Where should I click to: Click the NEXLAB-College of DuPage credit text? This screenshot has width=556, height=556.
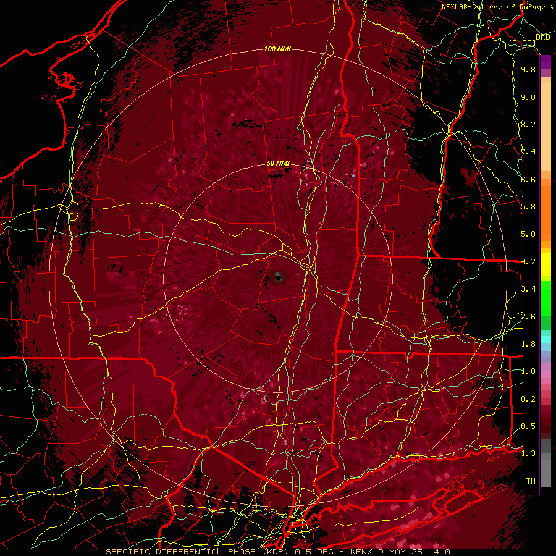(x=494, y=7)
